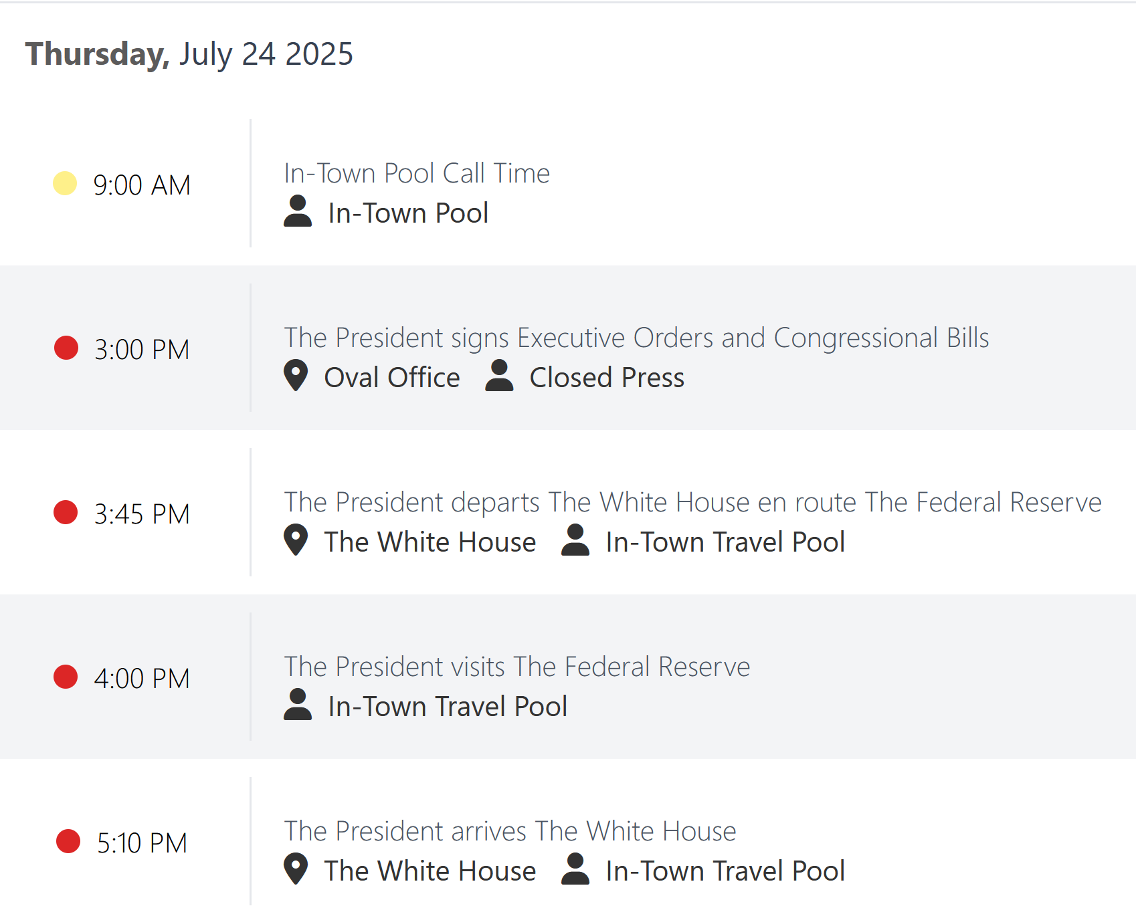Click the yellow dot beside 9:00 AM
1136x908 pixels.
[65, 183]
